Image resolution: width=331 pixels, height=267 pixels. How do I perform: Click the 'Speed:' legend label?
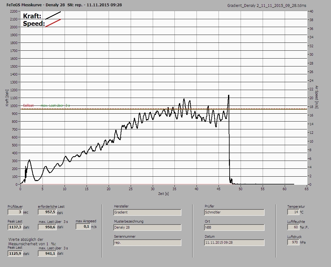[x=34, y=23]
